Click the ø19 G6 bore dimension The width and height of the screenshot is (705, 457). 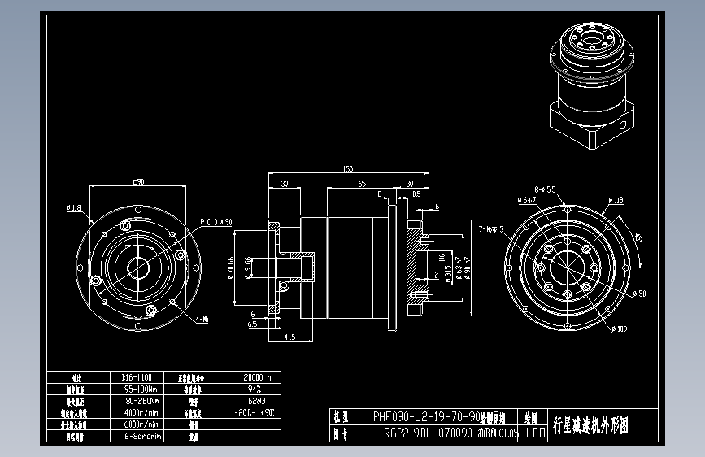(x=247, y=268)
